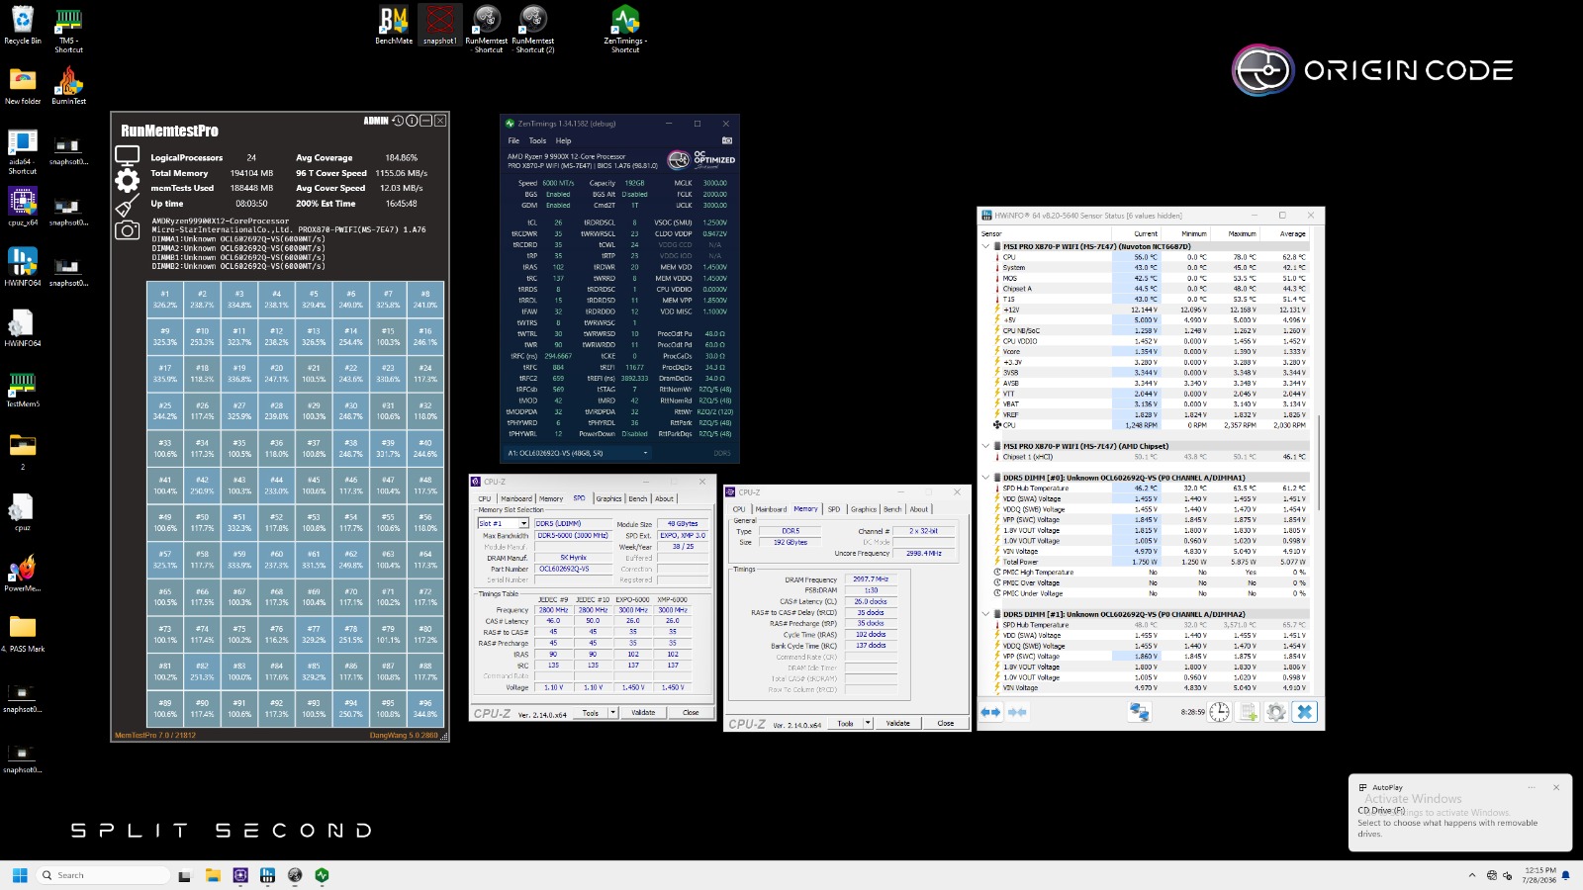Open the Tools menu in ZenTimings
Image resolution: width=1583 pixels, height=890 pixels.
tap(536, 140)
